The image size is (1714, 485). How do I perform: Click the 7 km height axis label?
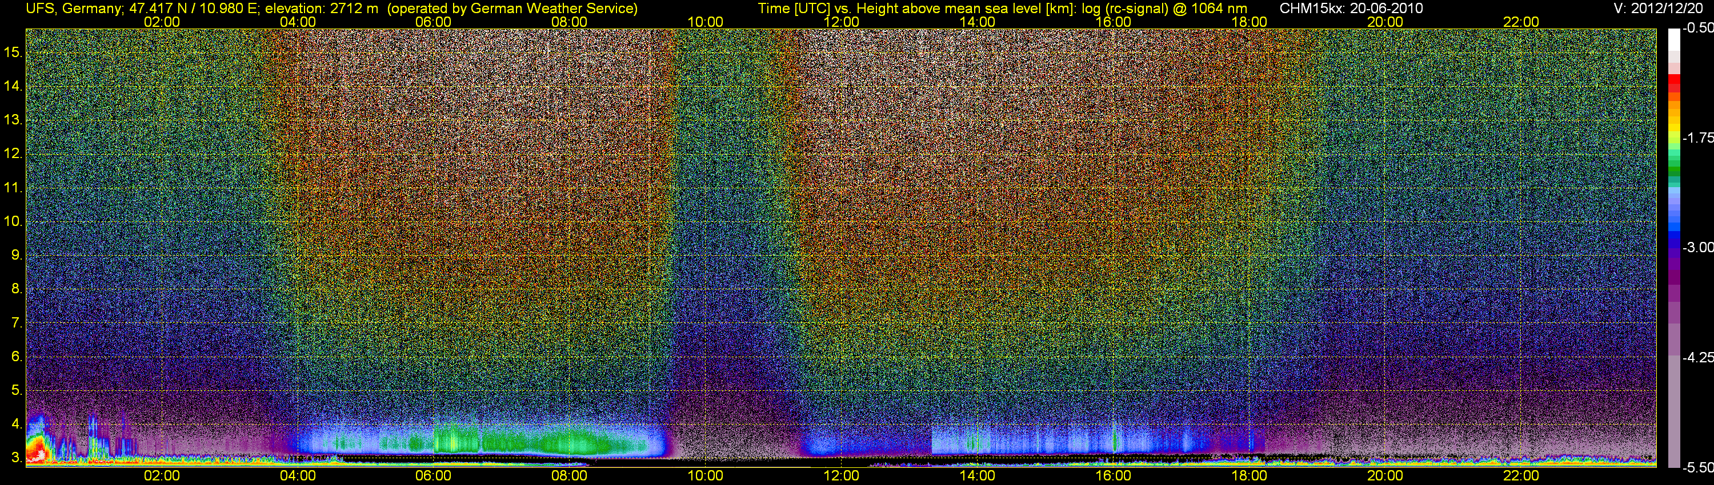pyautogui.click(x=16, y=323)
